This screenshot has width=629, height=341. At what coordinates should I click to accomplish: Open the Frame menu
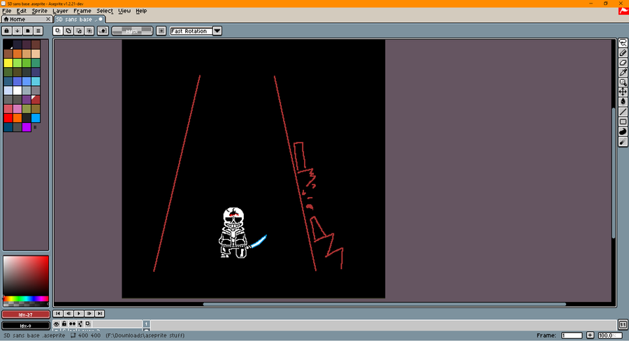82,11
